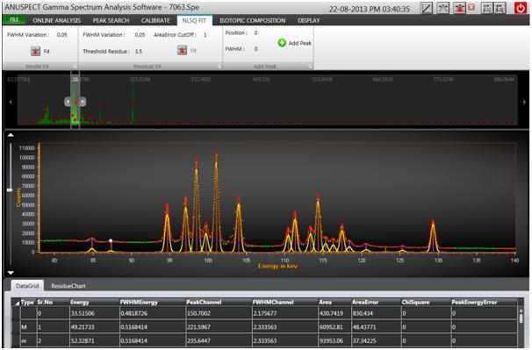
Task: Expand the Model Fit group launcher
Action: tap(75, 67)
